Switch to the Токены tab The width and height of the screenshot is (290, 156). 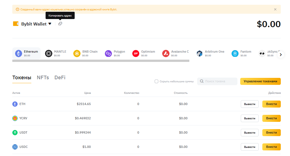[22, 78]
